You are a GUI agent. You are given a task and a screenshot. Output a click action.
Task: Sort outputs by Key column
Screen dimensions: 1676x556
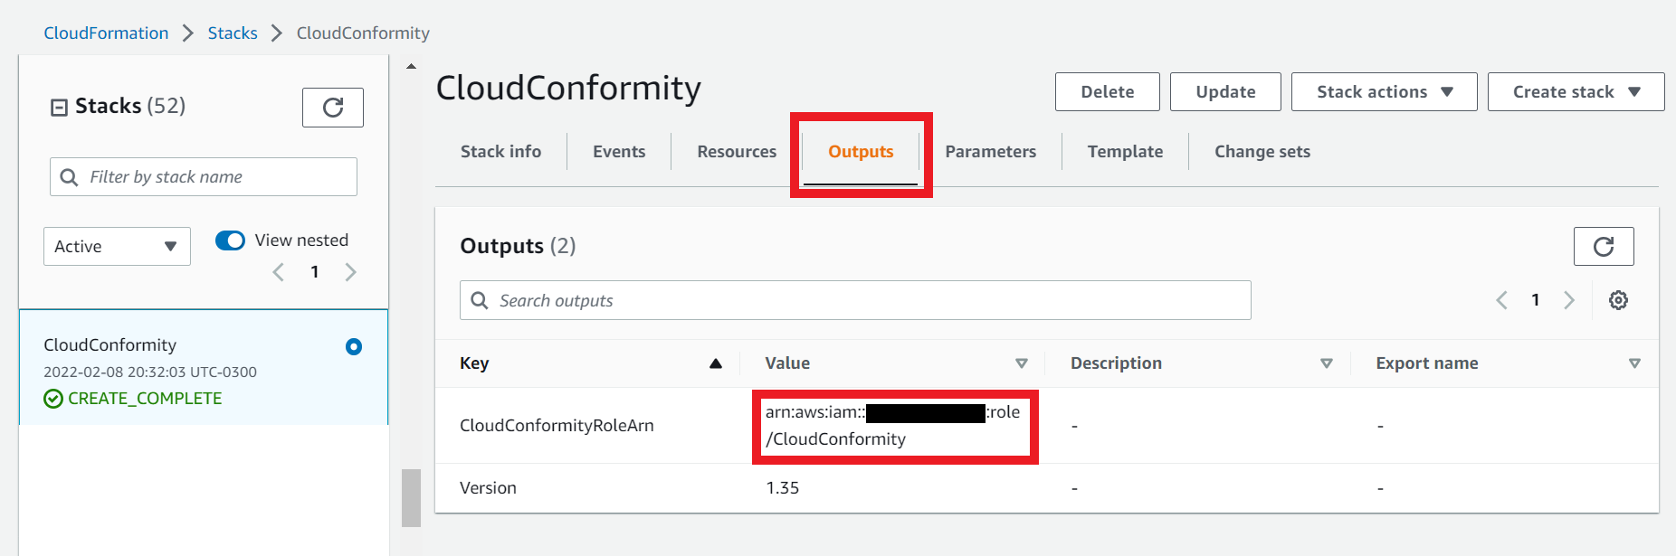pyautogui.click(x=716, y=363)
